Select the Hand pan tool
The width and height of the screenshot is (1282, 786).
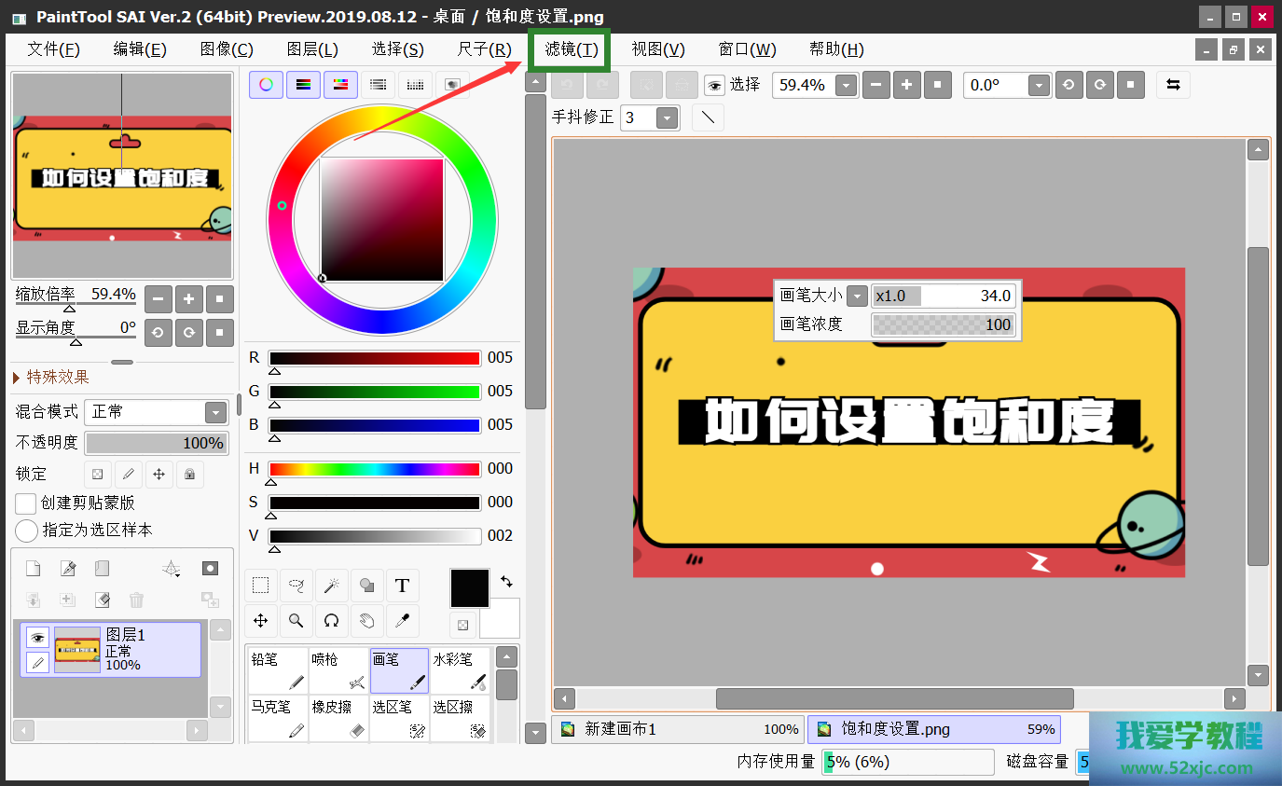[366, 621]
